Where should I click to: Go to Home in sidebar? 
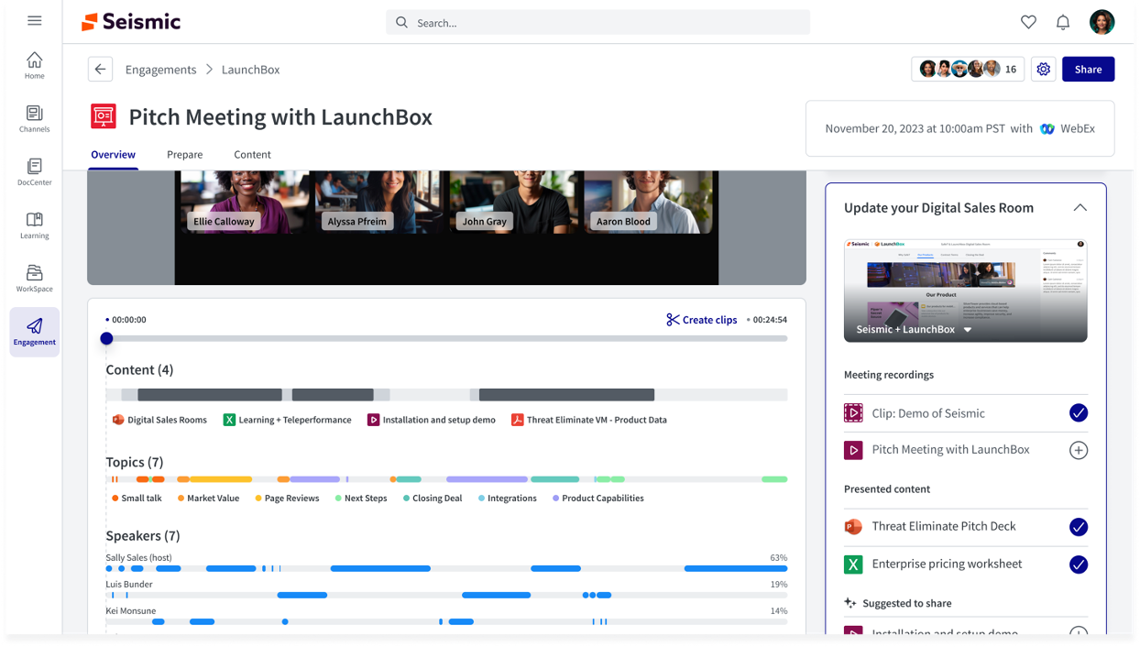[34, 65]
